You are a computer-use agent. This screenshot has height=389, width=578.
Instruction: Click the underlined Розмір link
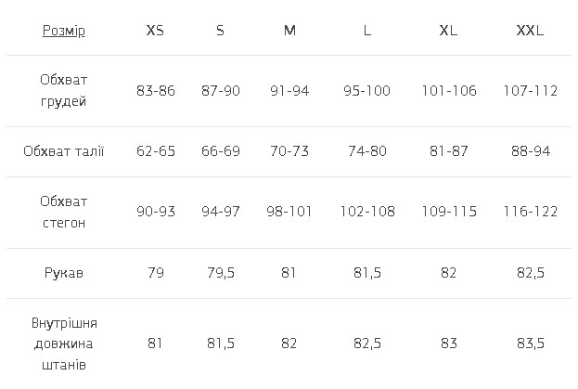[63, 31]
